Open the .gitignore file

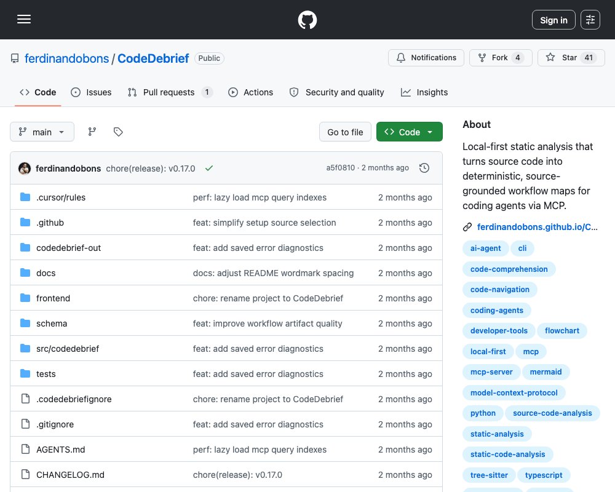(x=55, y=424)
